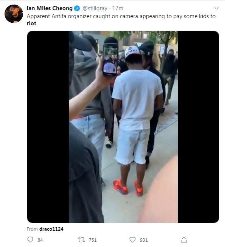Open the Ian Miles Cheong display name

(50, 8)
